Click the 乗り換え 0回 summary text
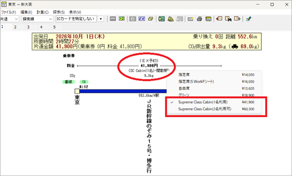The height and width of the screenshot is (176, 292). tap(208, 36)
